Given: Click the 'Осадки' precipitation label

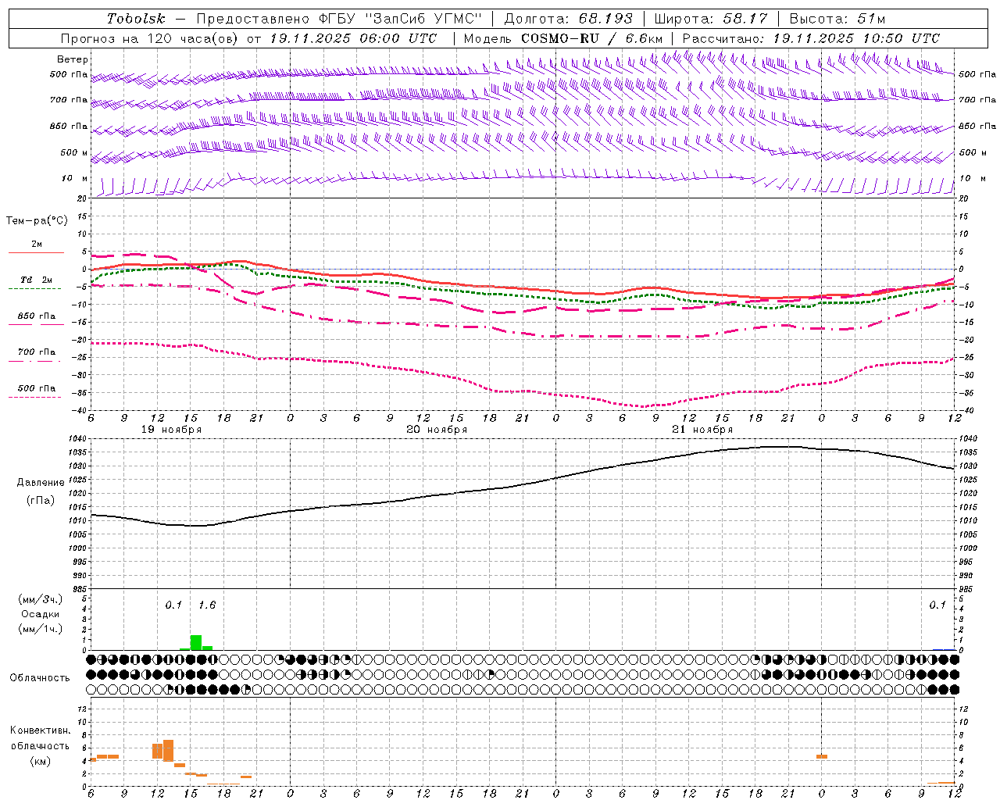Looking at the screenshot, I should (41, 614).
